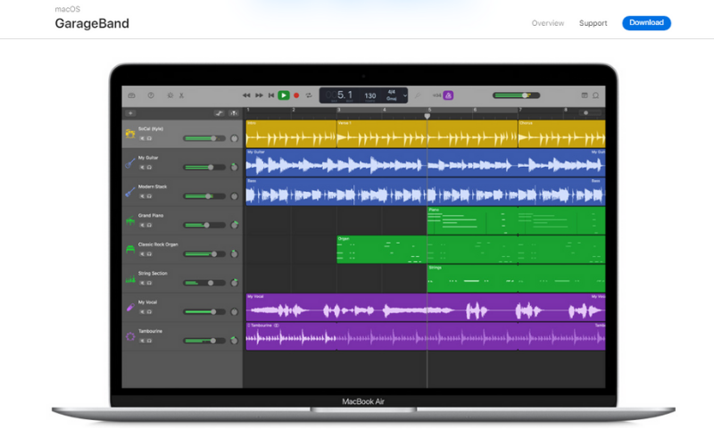Image resolution: width=714 pixels, height=446 pixels.
Task: Open the Library panel icon
Action: click(x=131, y=95)
